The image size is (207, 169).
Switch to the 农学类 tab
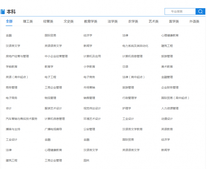click(133, 21)
